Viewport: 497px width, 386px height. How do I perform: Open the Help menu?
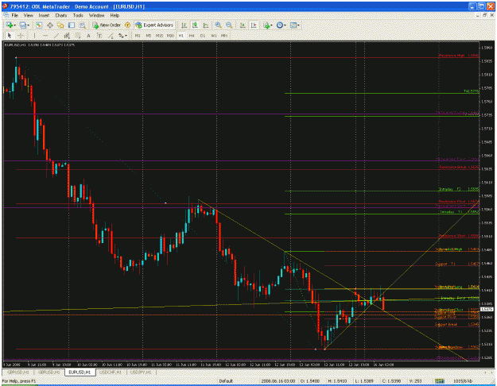click(115, 15)
